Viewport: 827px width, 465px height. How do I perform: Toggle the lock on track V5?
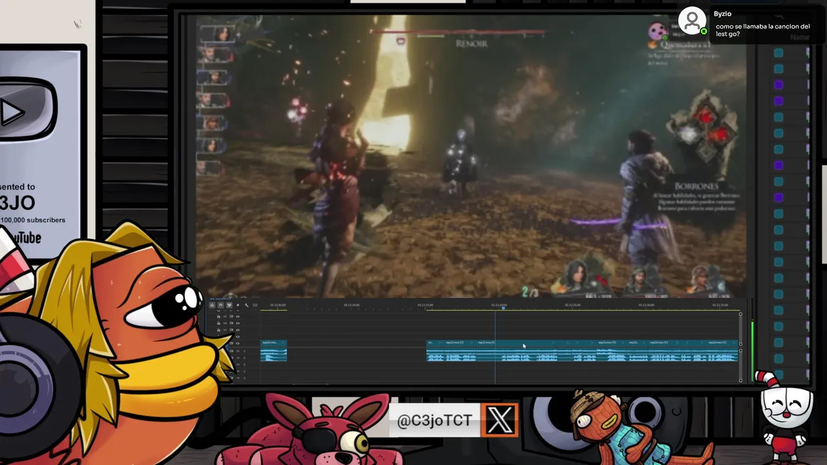219,316
